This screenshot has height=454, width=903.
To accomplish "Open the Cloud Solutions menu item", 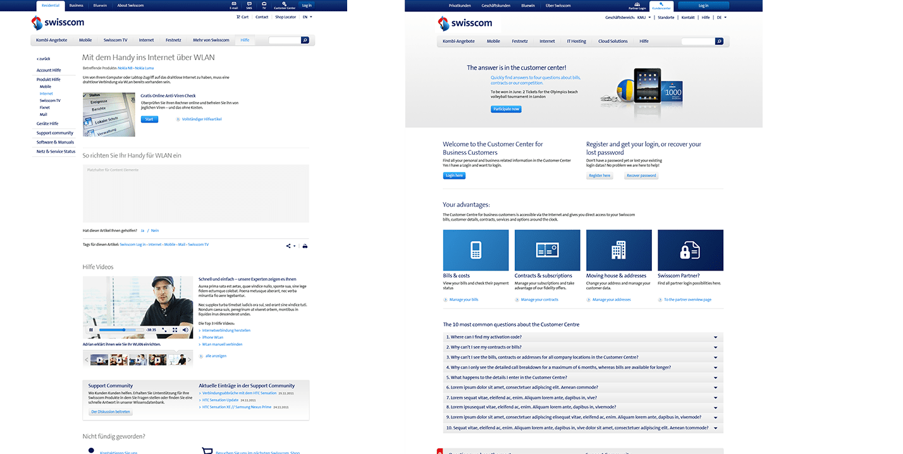I will point(613,41).
